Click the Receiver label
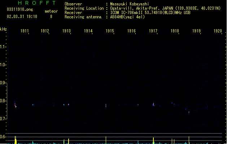The width and height of the screenshot is (227, 144). 73,13
